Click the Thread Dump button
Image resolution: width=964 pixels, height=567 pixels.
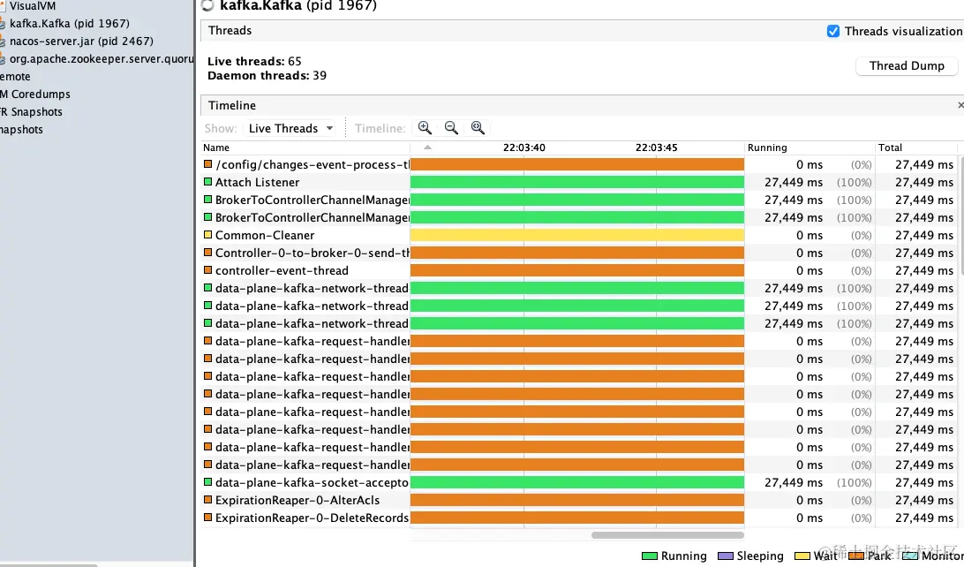click(x=907, y=66)
